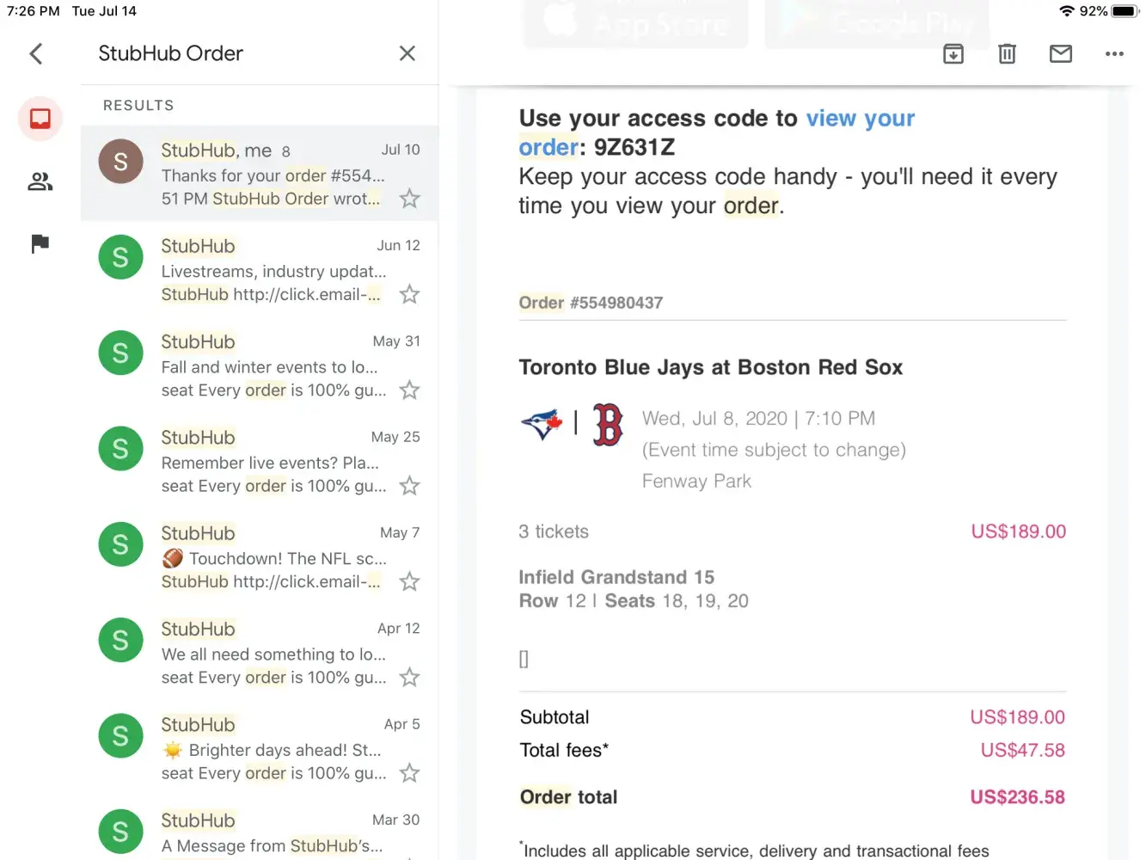Screen dimensions: 1146x860
Task: Star the May 25 StubHub email
Action: tap(410, 487)
